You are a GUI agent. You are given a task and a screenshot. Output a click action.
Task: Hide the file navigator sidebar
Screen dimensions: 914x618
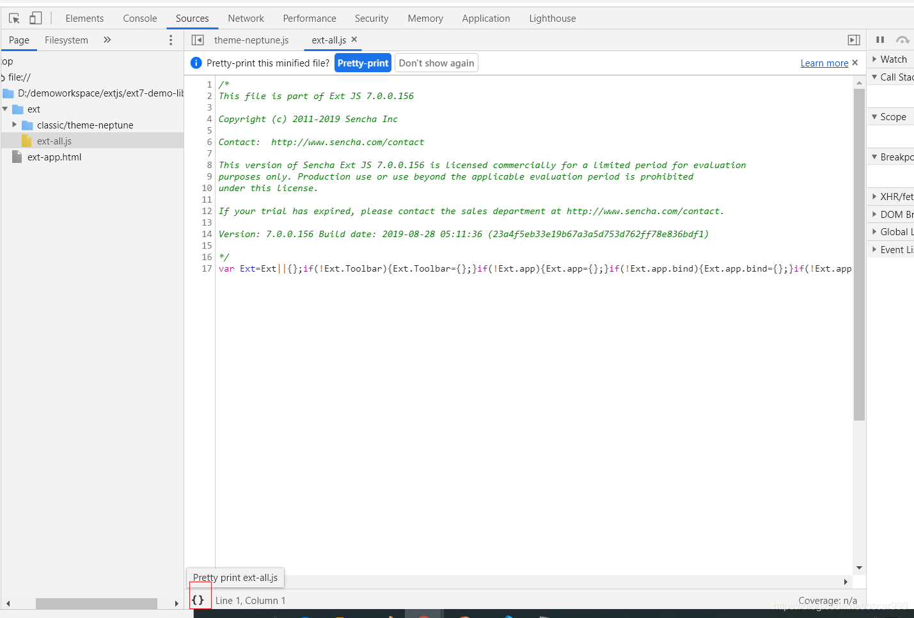click(x=198, y=40)
